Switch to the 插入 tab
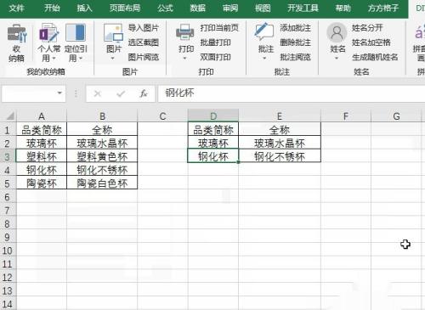 [x=84, y=8]
